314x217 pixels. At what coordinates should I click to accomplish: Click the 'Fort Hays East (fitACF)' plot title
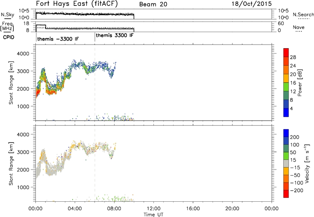(x=77, y=4)
